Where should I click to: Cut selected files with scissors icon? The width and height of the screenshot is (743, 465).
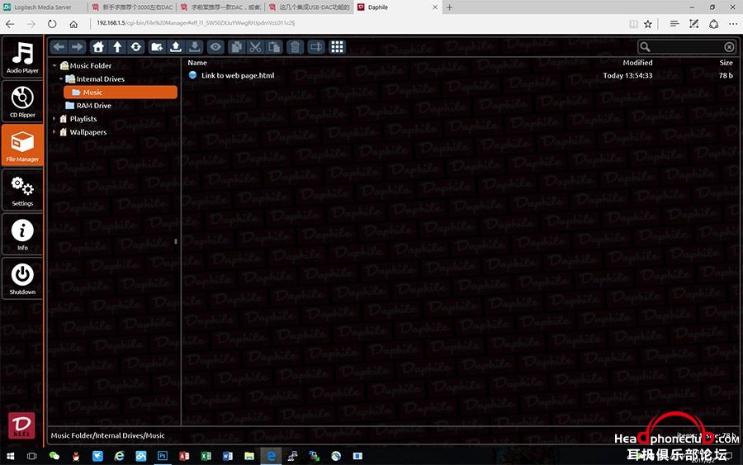point(255,47)
